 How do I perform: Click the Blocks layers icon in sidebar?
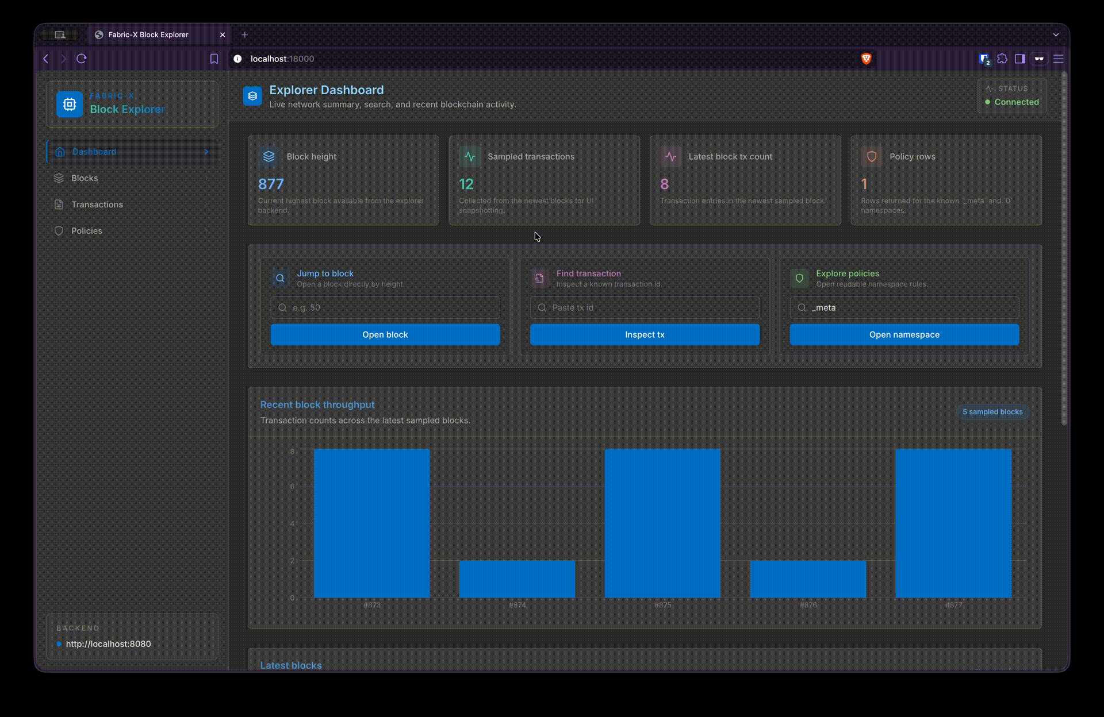click(59, 178)
